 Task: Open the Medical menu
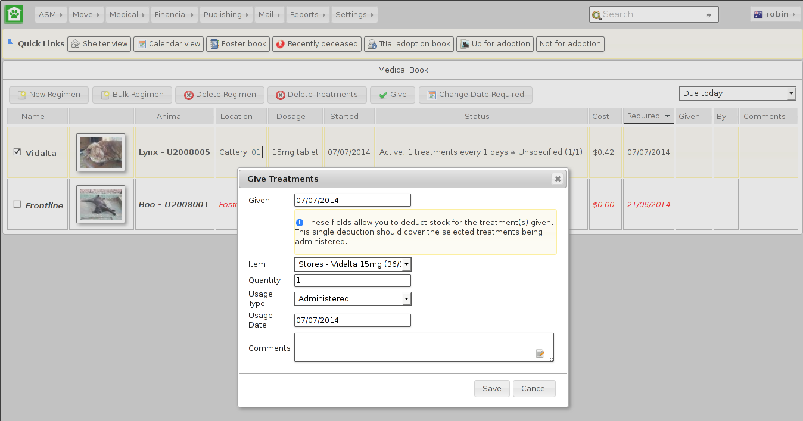[x=127, y=14]
